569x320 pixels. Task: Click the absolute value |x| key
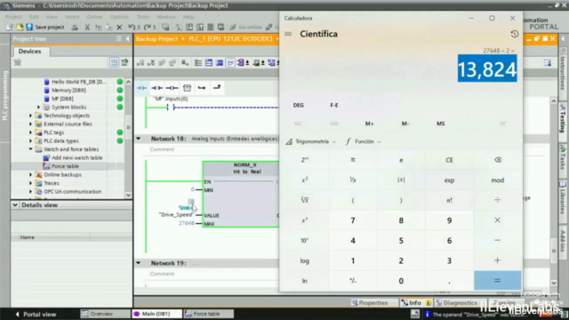[401, 180]
